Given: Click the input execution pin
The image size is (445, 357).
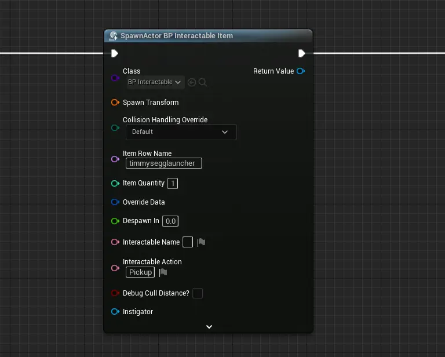Looking at the screenshot, I should tap(114, 53).
